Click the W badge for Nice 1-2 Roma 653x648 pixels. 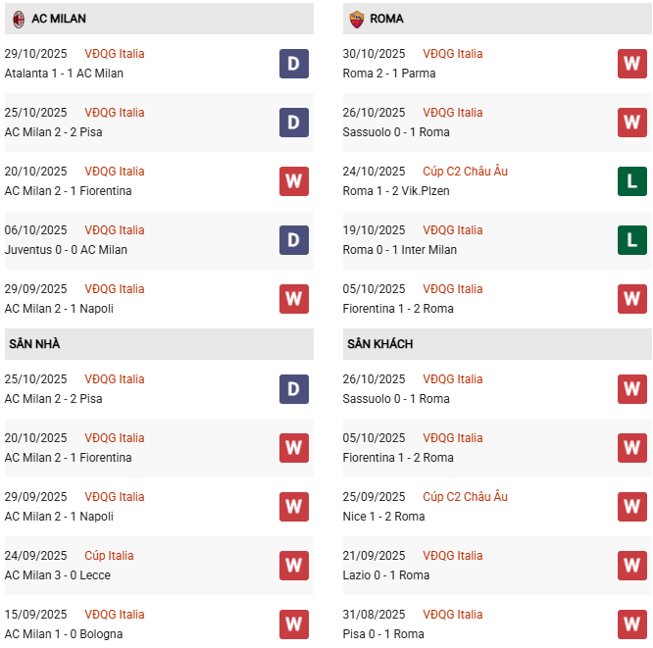(632, 507)
